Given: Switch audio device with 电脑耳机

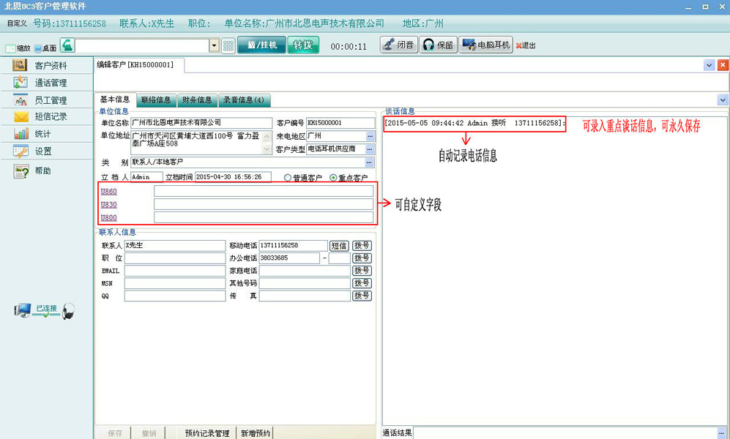Looking at the screenshot, I should coord(486,45).
